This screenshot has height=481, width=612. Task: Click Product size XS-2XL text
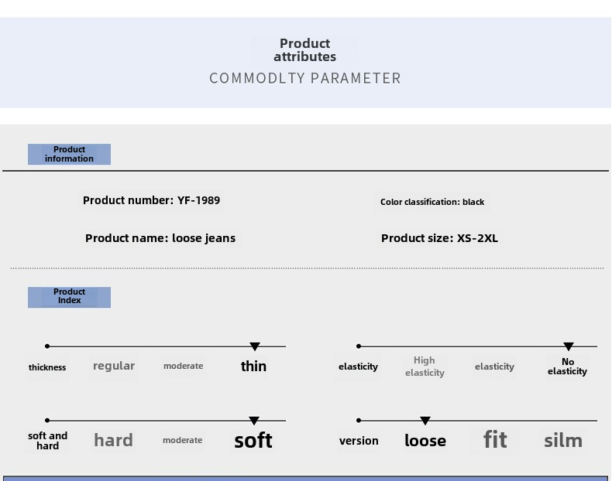tap(439, 238)
